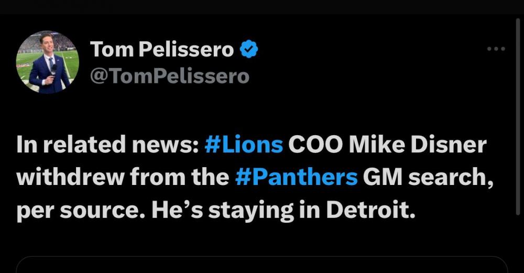
Task: Click the Tom Pelissero display name
Action: coord(162,50)
